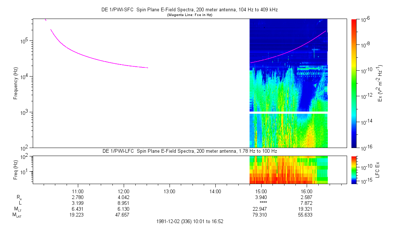This screenshot has height=226, width=394.
Task: Select the Frequency (Hz) axis label
Action: coord(16,83)
